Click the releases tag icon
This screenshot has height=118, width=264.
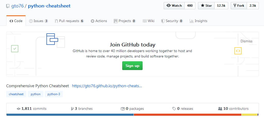tap(174, 109)
